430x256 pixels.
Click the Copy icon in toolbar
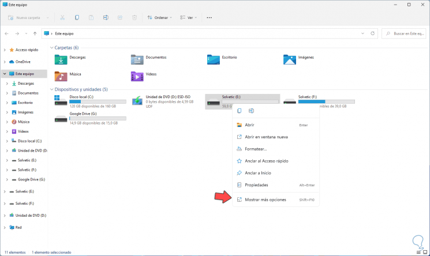77,17
